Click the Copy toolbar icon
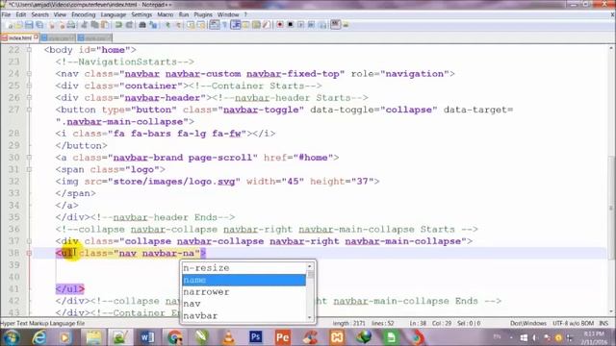This screenshot has height=346, width=616. [94, 25]
